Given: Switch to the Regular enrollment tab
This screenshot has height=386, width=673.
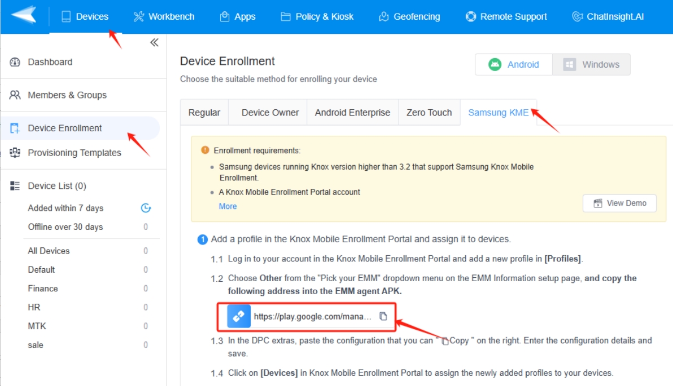Looking at the screenshot, I should [204, 113].
